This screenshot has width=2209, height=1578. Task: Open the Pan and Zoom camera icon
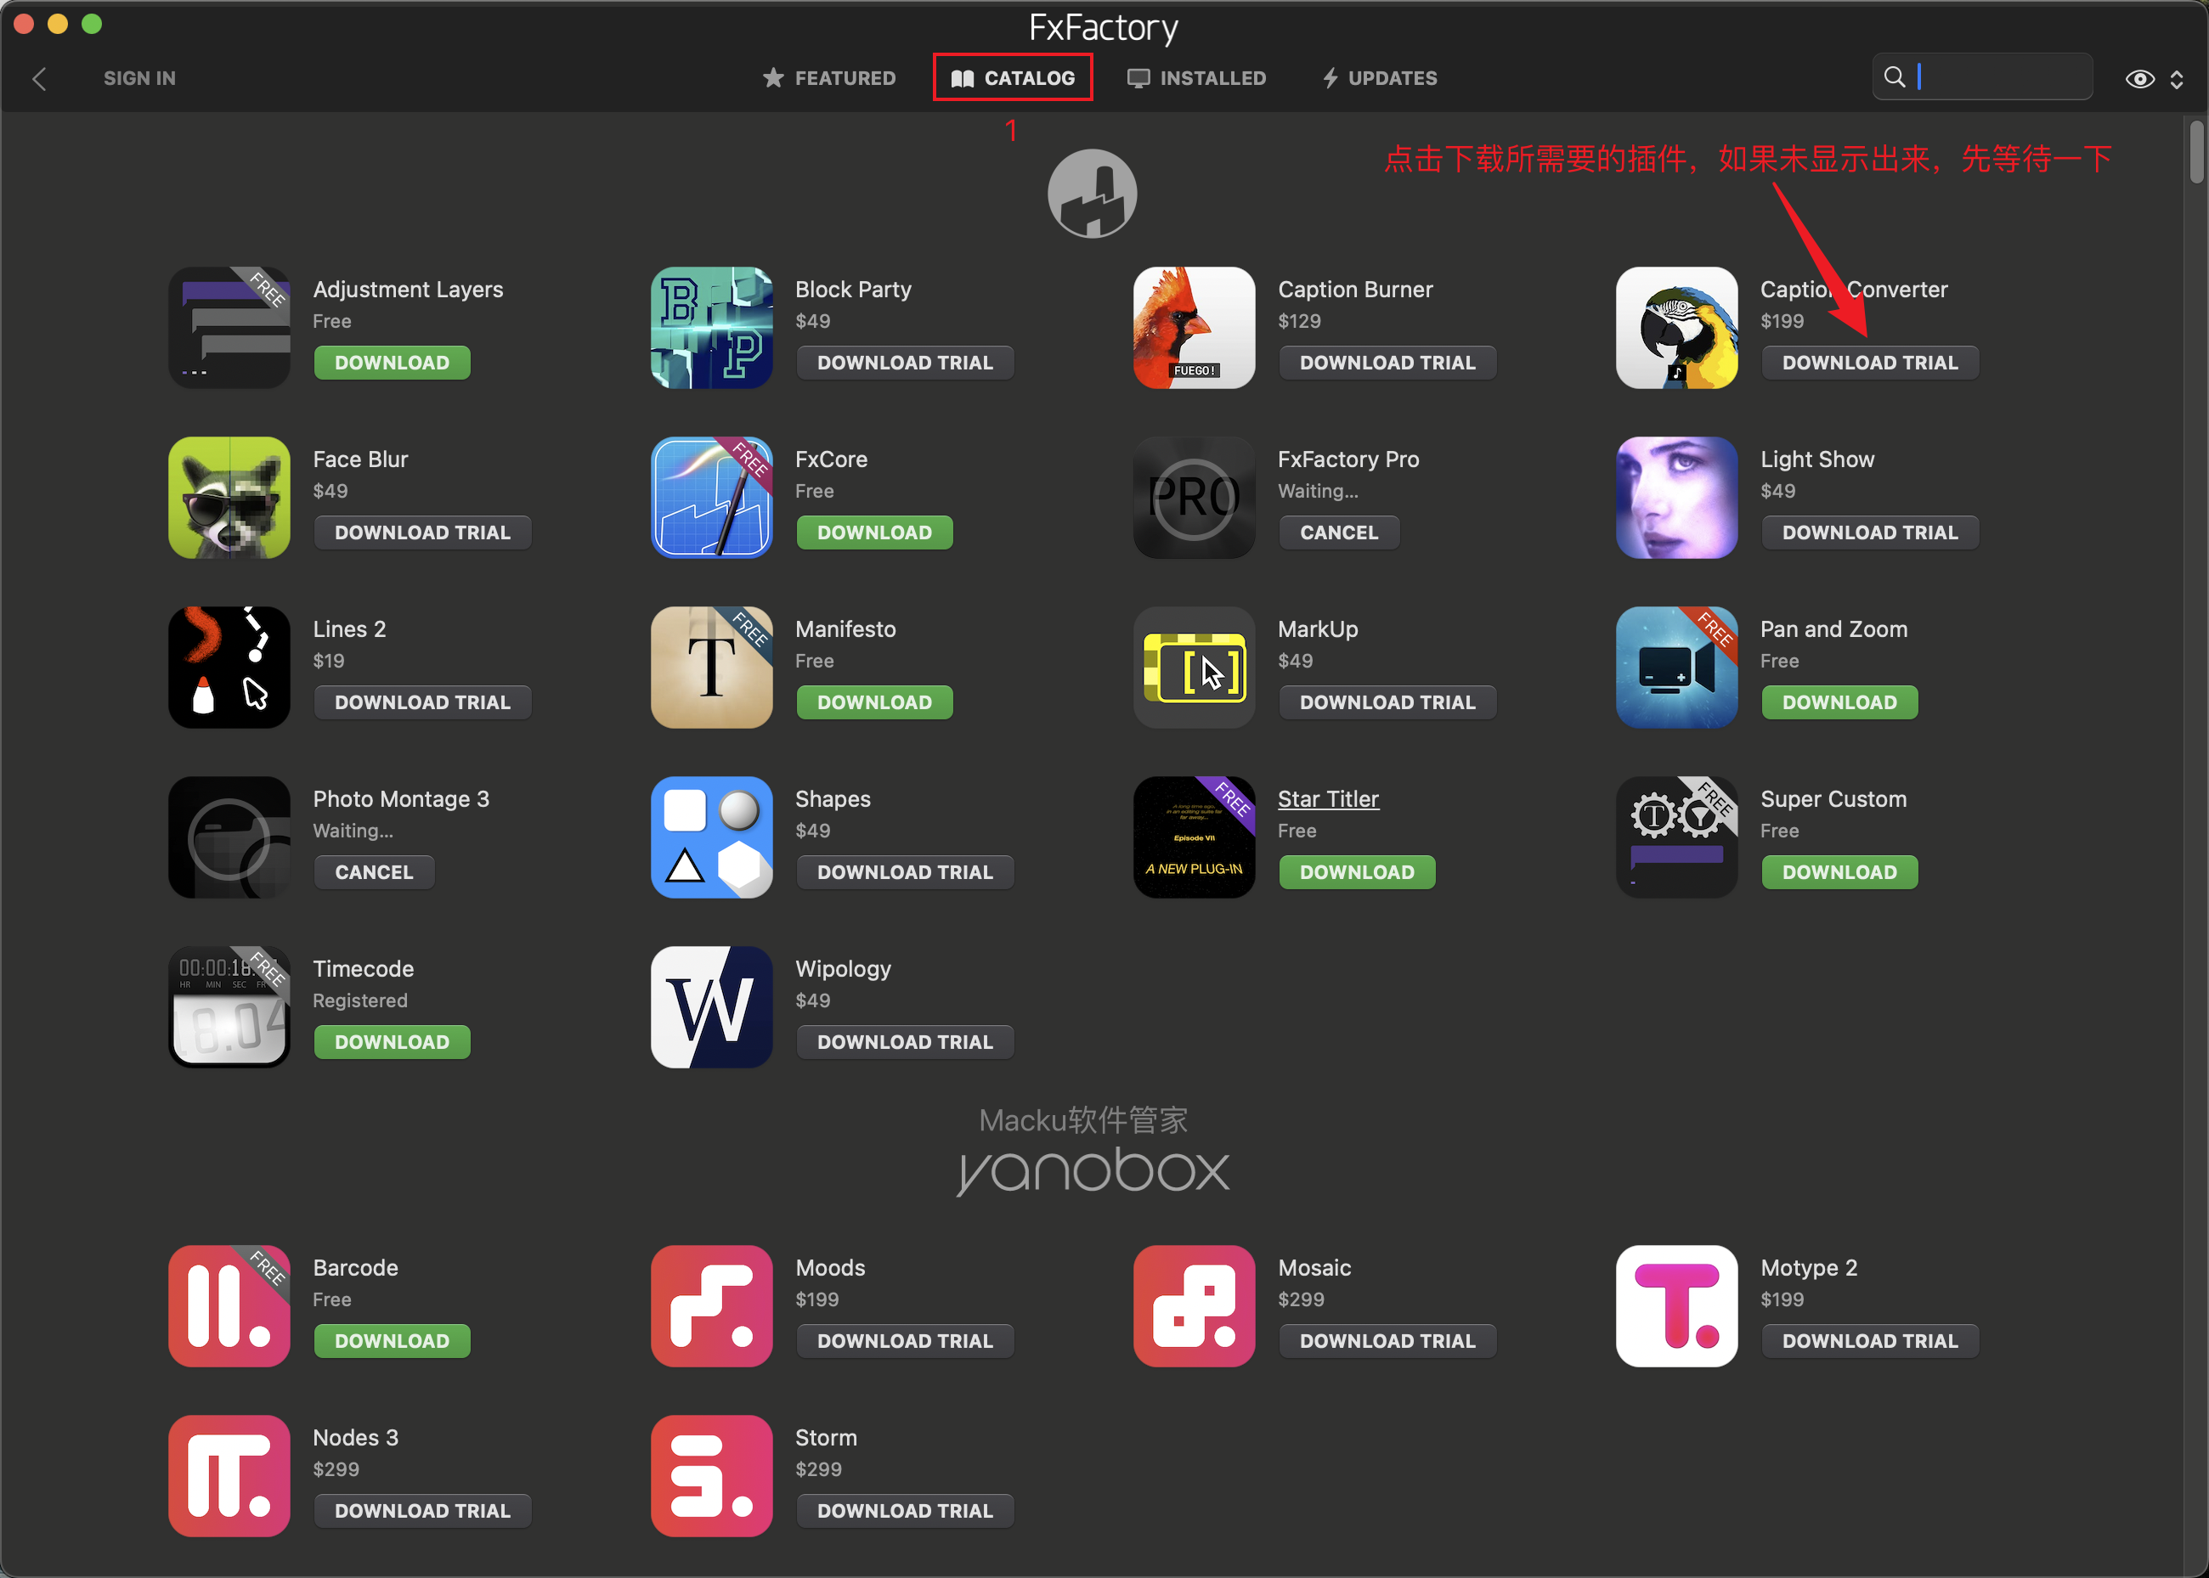[1676, 668]
